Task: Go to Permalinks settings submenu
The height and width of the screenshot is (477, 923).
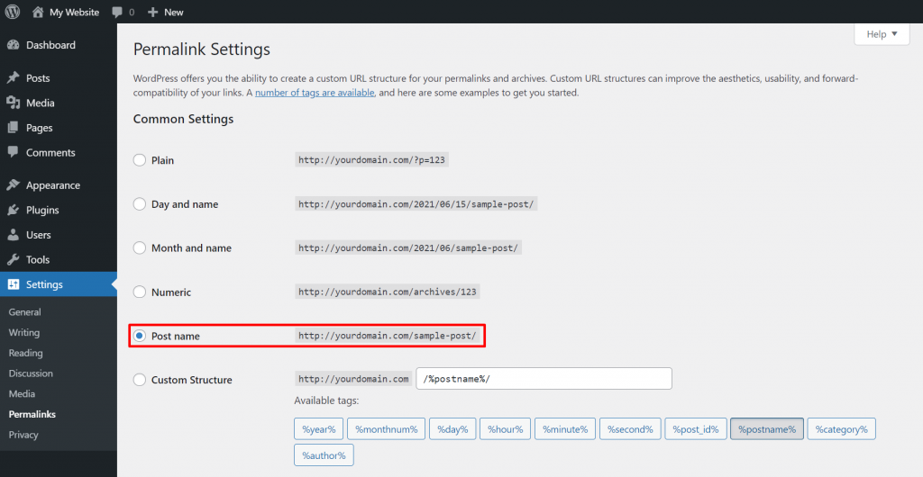Action: coord(32,414)
